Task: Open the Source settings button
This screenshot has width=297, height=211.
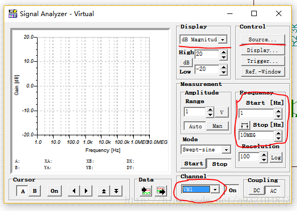Action: [x=263, y=40]
